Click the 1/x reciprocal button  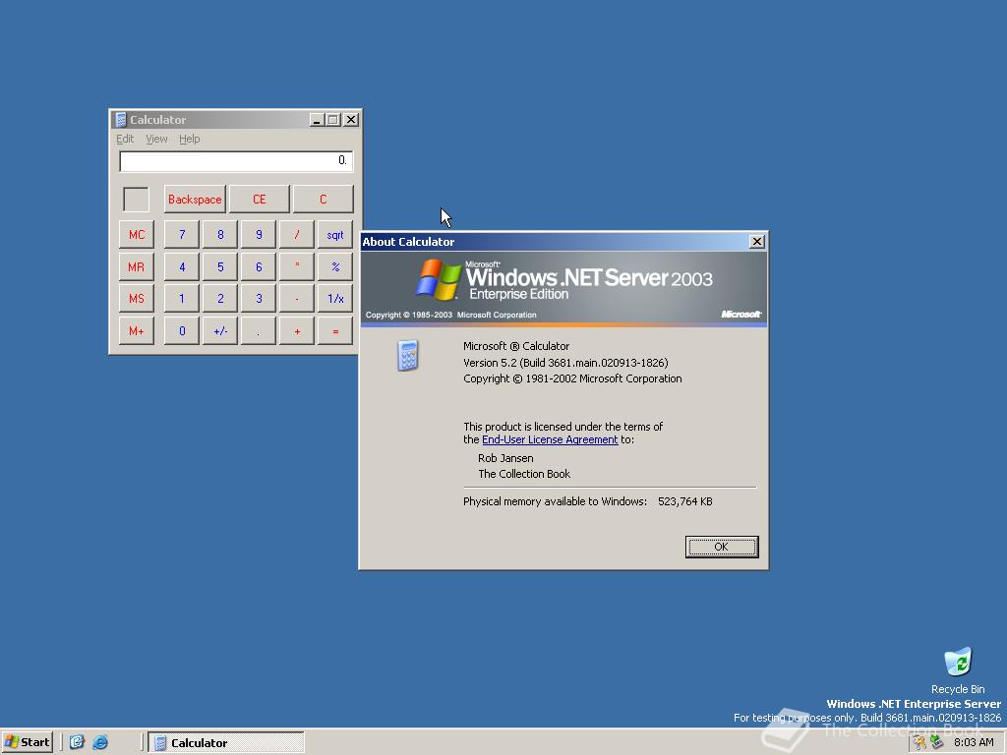tap(335, 299)
